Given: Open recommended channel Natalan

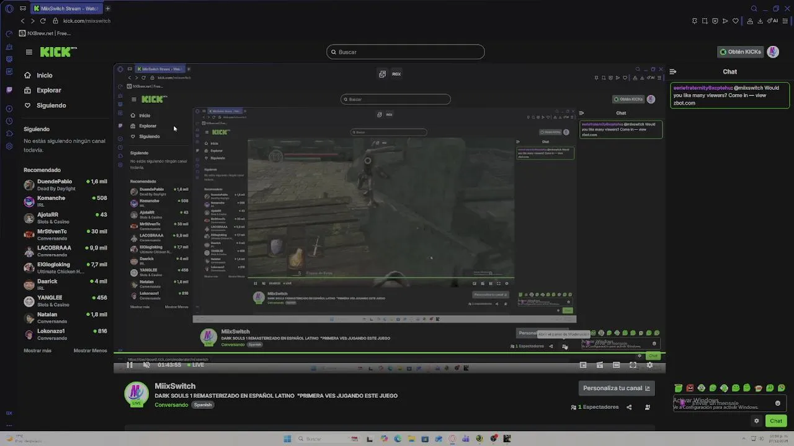Looking at the screenshot, I should [65, 318].
